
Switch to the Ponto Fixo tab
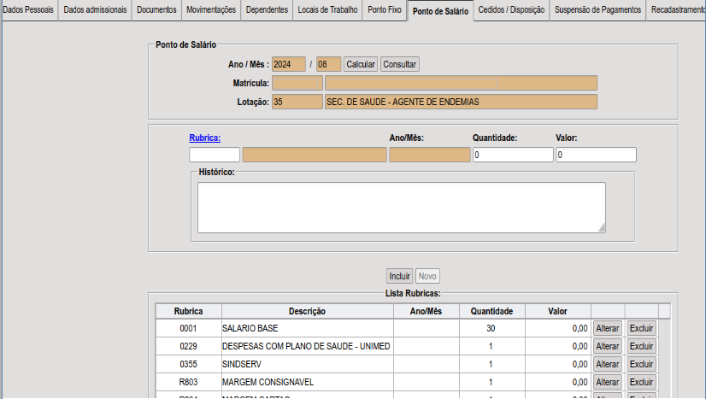(x=385, y=10)
